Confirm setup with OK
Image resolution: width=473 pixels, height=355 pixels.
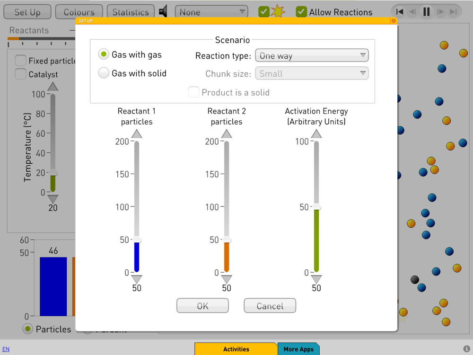pyautogui.click(x=202, y=306)
